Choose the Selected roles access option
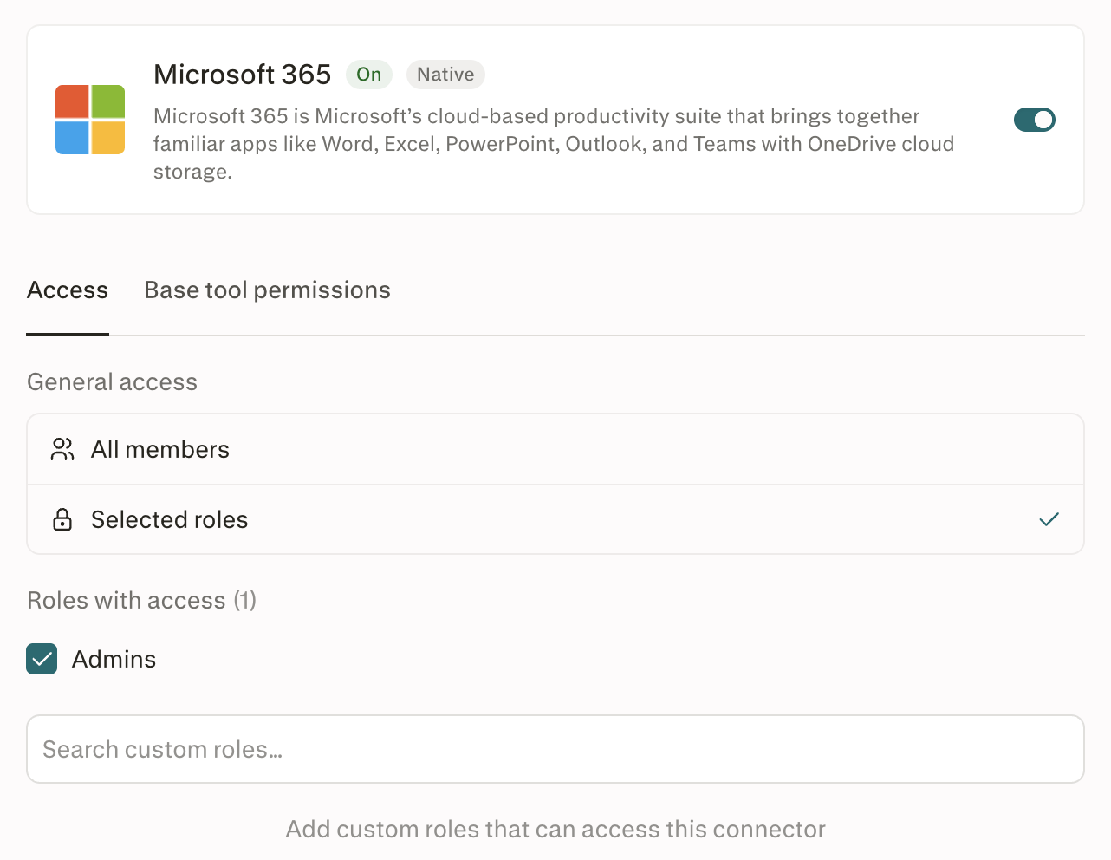This screenshot has height=860, width=1111. pos(555,519)
